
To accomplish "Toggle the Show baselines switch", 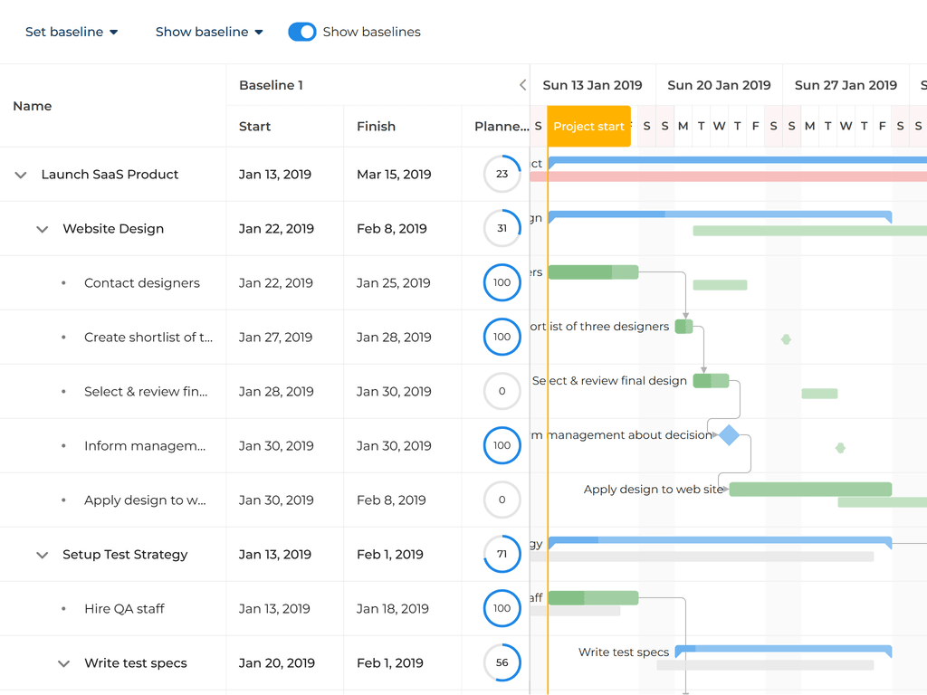I will click(x=301, y=32).
